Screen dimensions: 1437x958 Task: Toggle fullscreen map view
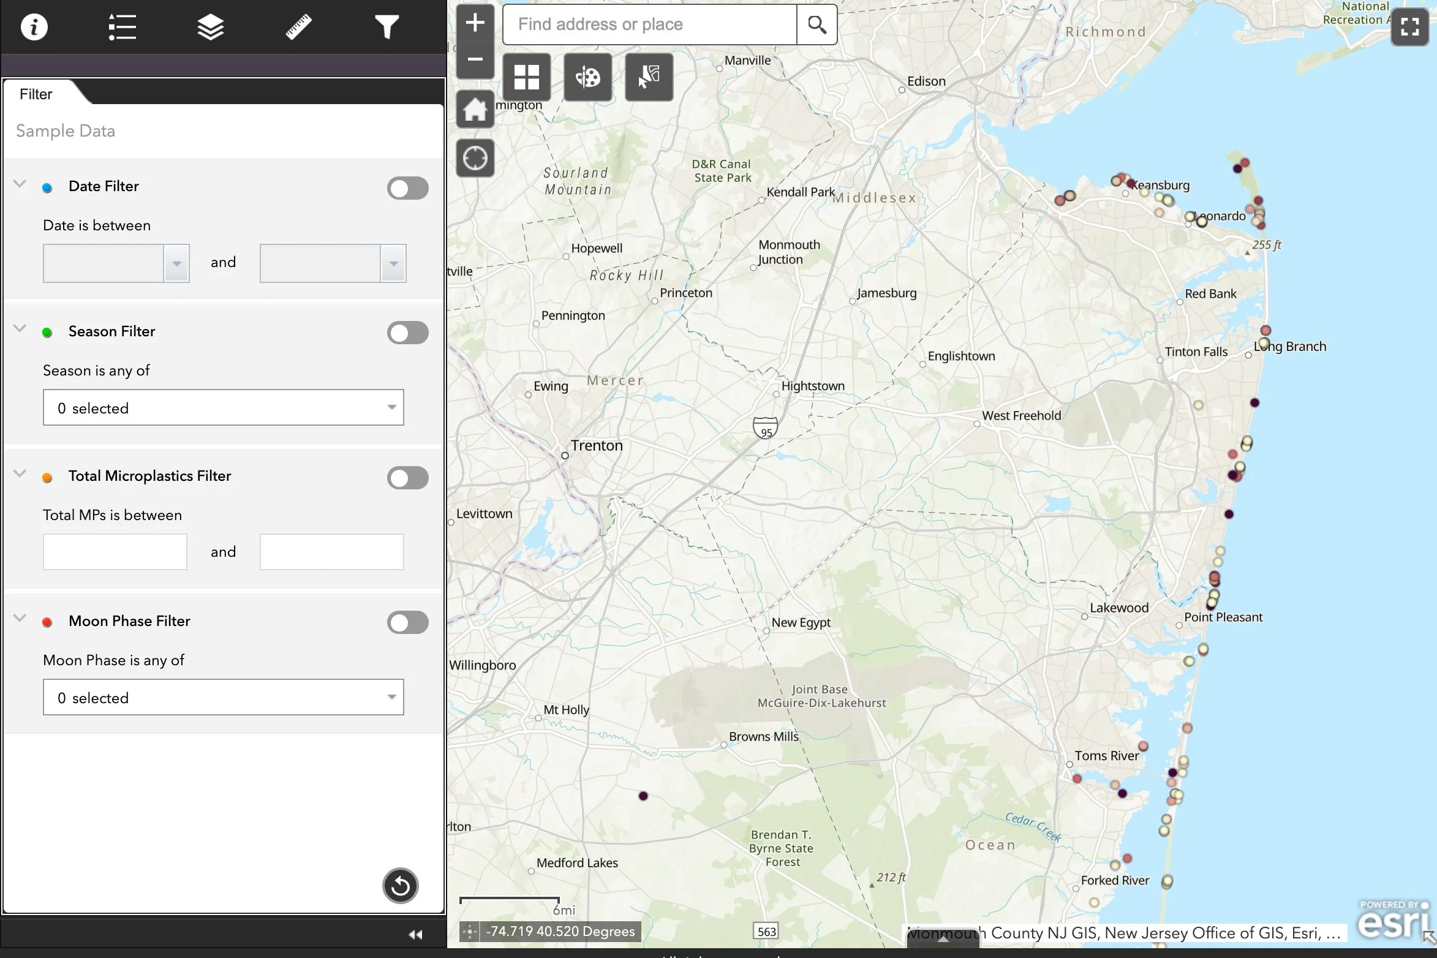coord(1409,27)
